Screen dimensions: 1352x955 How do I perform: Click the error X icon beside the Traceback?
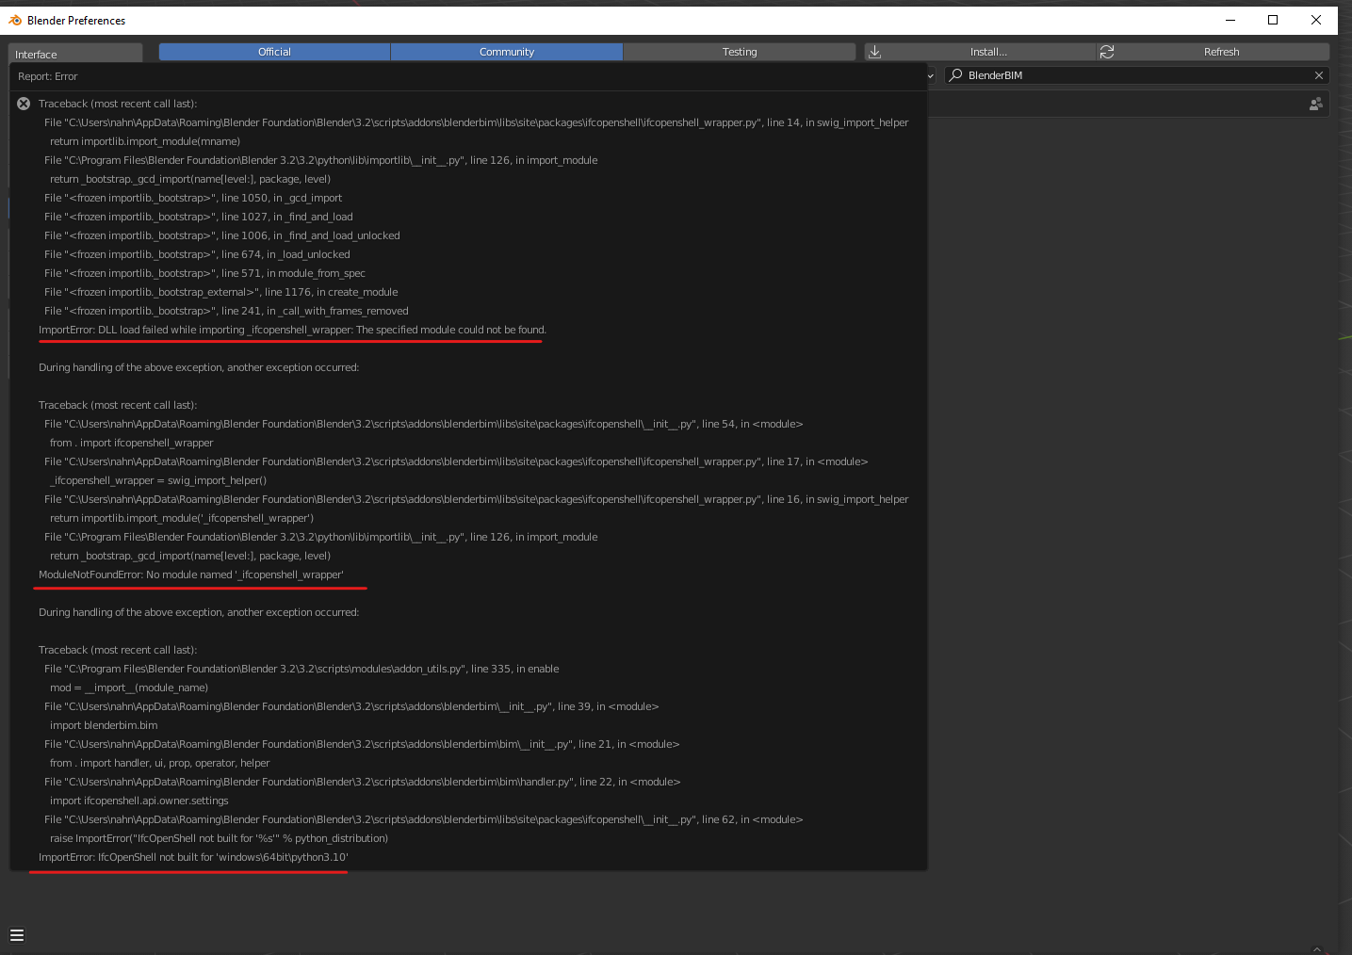23,104
